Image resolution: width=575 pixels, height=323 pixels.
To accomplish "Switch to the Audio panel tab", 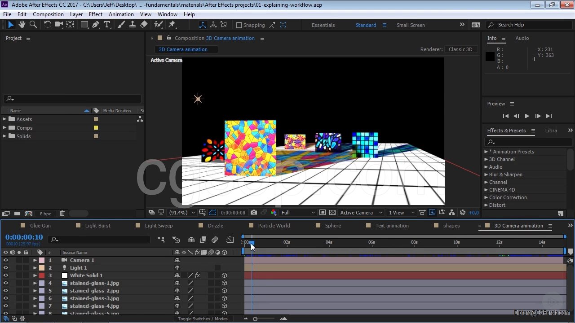I will click(522, 38).
